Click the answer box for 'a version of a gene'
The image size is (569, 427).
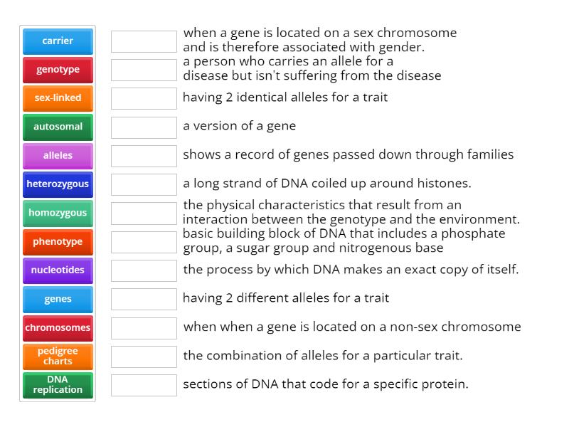(142, 126)
